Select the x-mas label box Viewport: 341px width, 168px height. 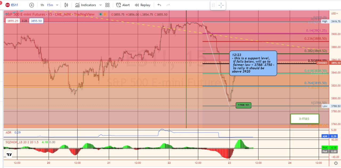click(x=305, y=119)
